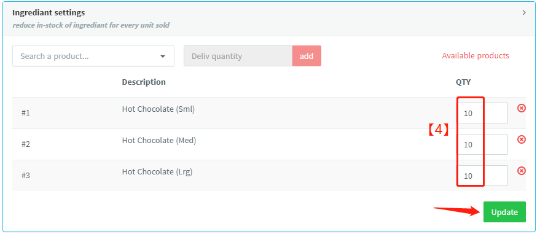The height and width of the screenshot is (234, 540).
Task: Click the caret arrow in the product search
Action: coord(163,57)
